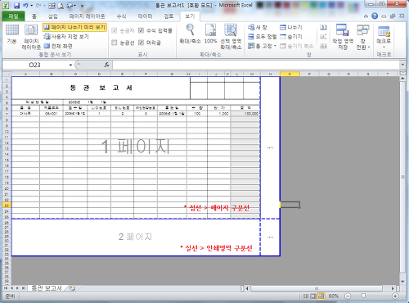This screenshot has width=409, height=303.
Task: Save Workspace (작업 영역 저장)
Action: coord(343,37)
